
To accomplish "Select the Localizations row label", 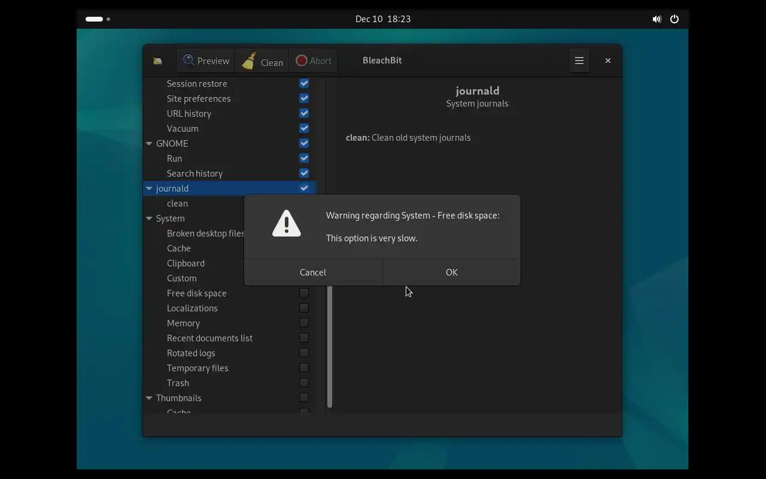I will [x=192, y=308].
